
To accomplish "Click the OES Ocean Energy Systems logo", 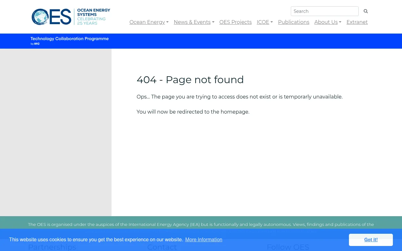I will pyautogui.click(x=71, y=17).
